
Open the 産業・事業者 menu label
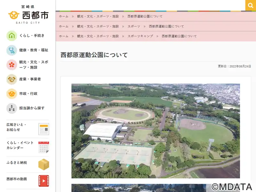click(30, 79)
